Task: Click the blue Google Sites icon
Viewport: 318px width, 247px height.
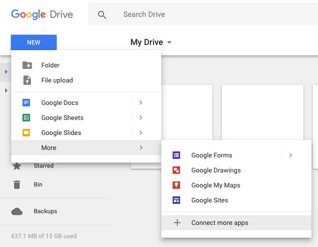Action: 176,200
